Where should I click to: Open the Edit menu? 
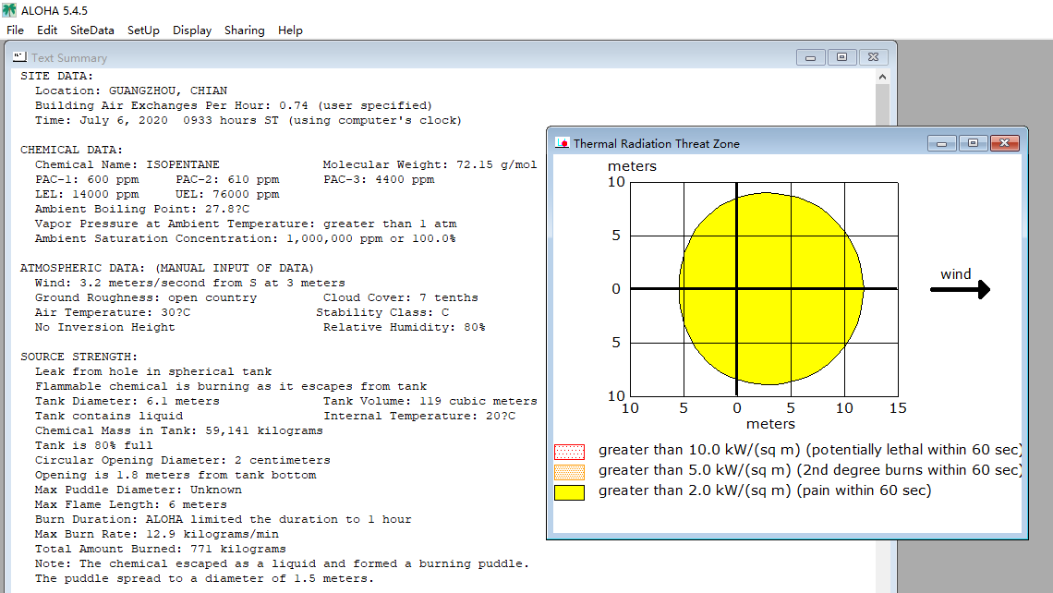click(x=47, y=30)
